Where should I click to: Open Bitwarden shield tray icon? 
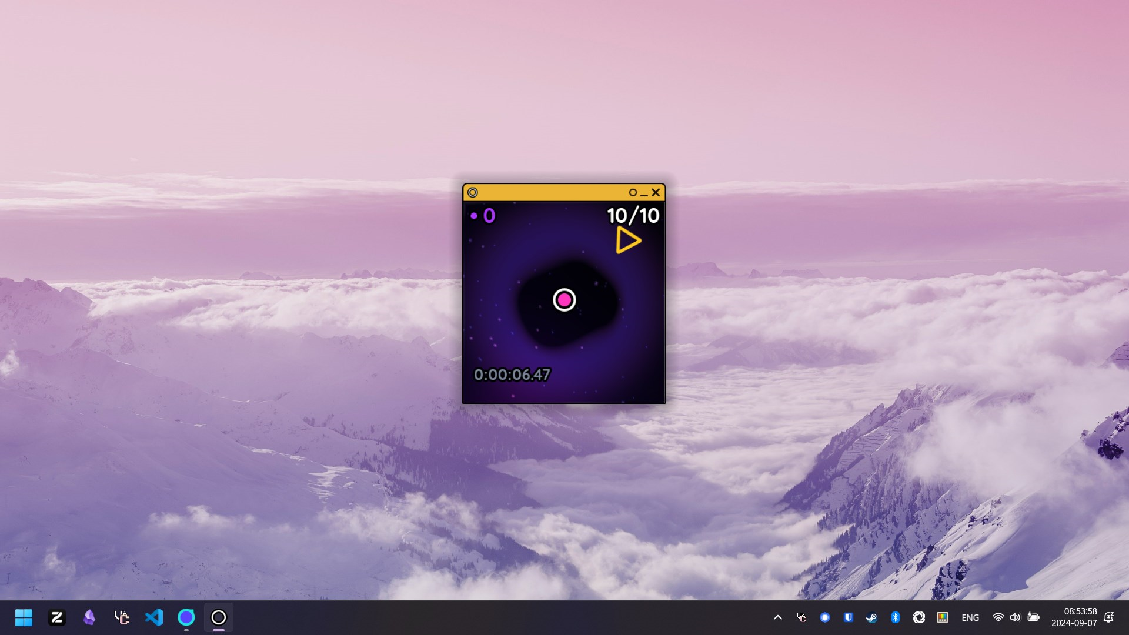[x=849, y=617]
